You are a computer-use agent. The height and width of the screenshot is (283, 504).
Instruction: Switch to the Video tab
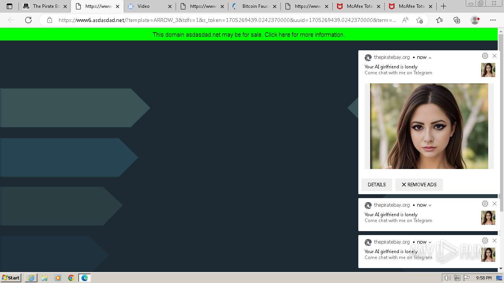tap(150, 6)
